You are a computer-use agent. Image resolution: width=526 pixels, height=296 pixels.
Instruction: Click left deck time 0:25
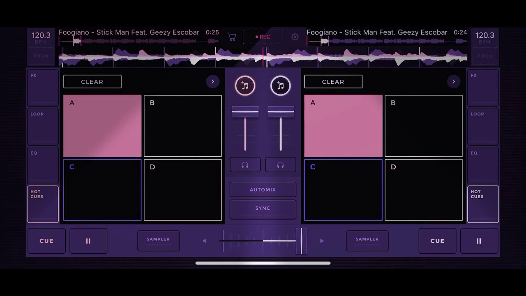212,32
